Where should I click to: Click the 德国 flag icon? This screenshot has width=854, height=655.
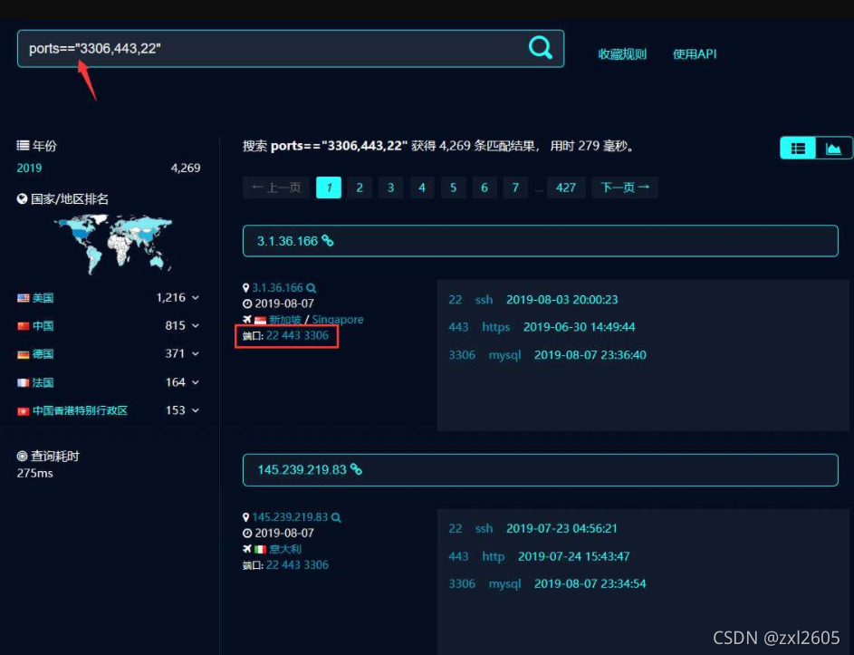pyautogui.click(x=23, y=355)
